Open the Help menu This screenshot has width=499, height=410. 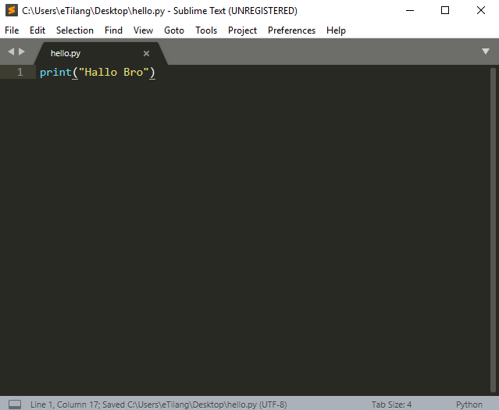click(x=336, y=30)
